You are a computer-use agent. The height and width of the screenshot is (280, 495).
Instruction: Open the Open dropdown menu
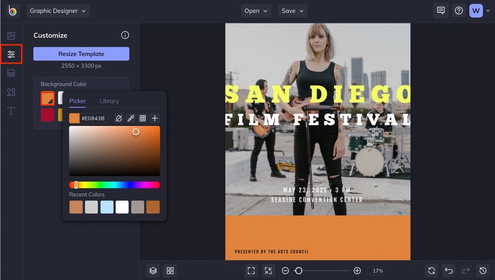[x=256, y=10]
